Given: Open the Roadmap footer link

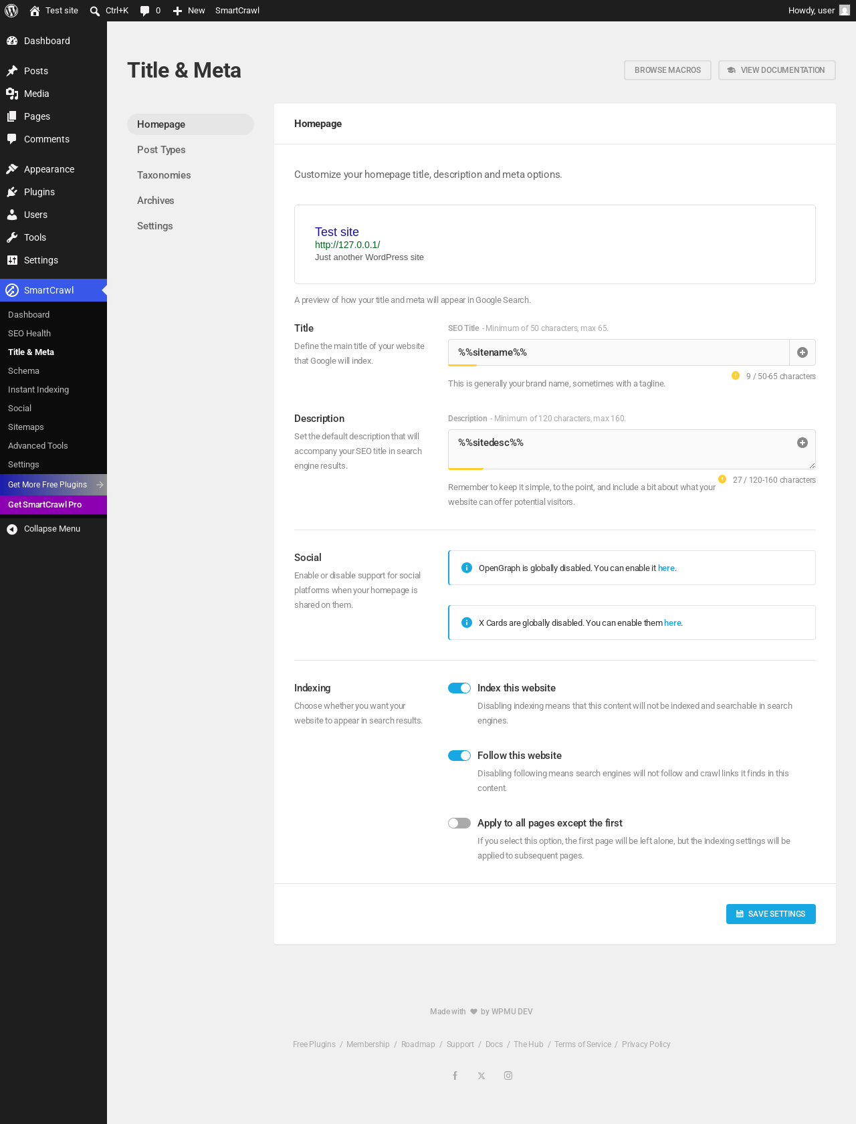Looking at the screenshot, I should (x=418, y=1044).
